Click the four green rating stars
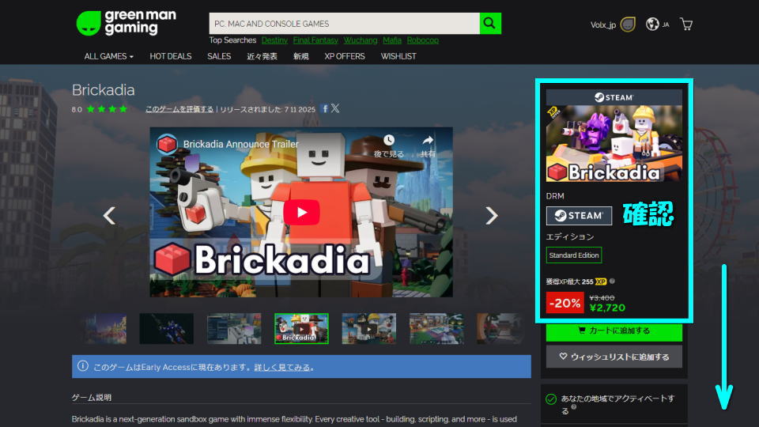The width and height of the screenshot is (759, 427). click(107, 109)
